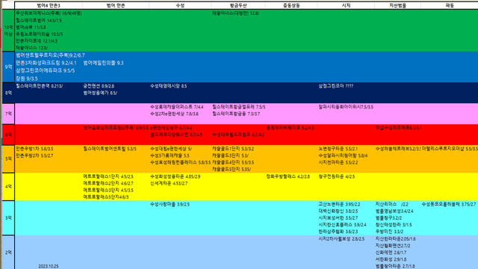Click the 힐스테이트범어 14.5/7.5 entry

[39, 20]
